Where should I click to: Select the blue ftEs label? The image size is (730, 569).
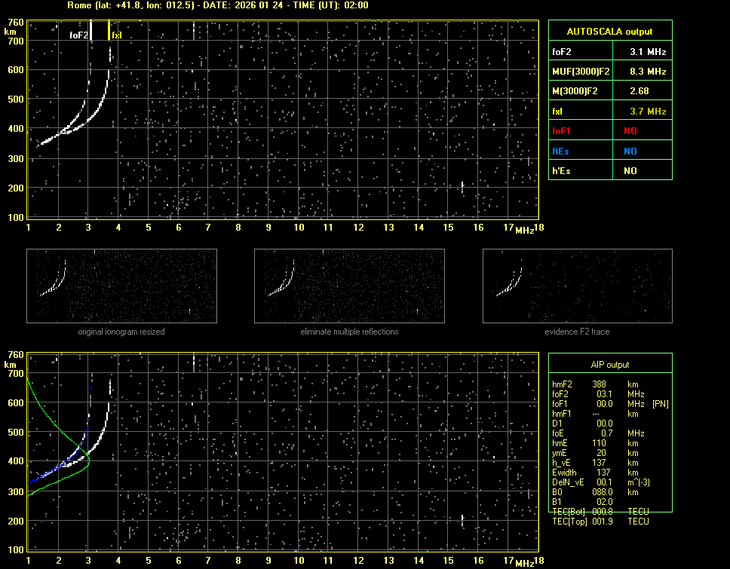click(x=561, y=151)
